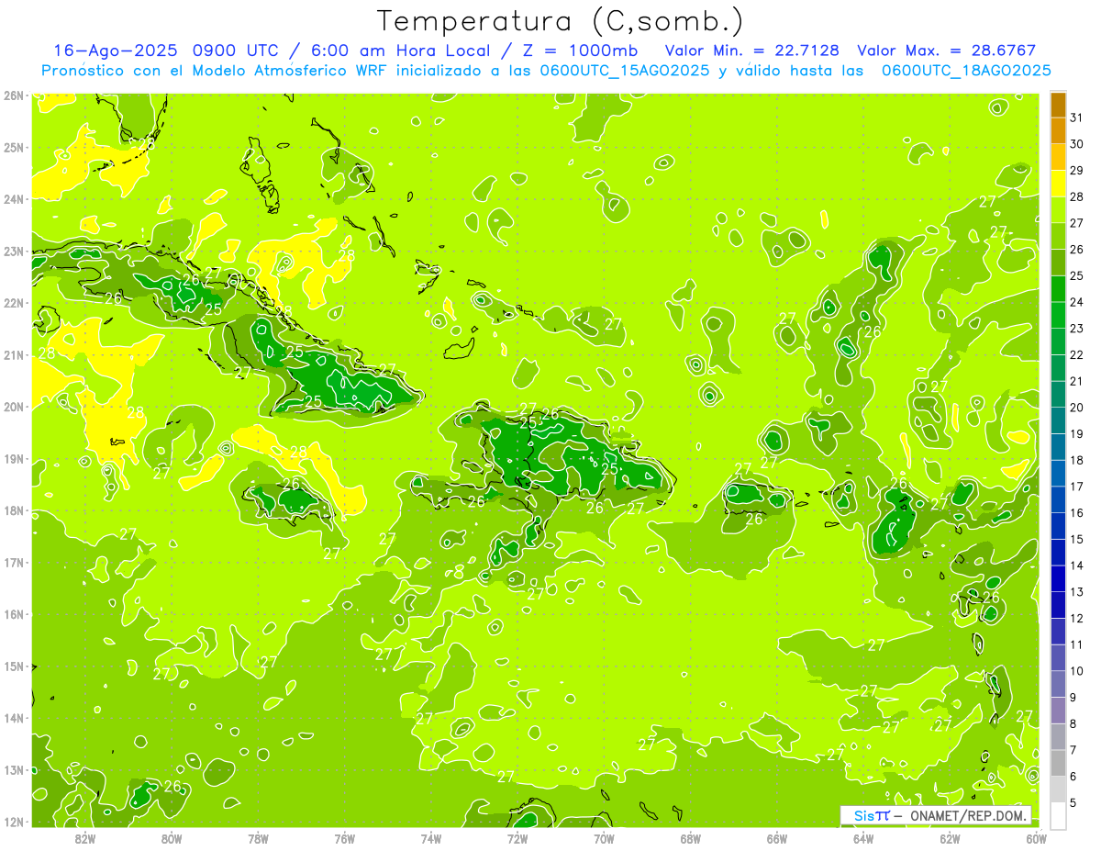
Task: Select the '20N' latitude axis label
Action: click(13, 407)
